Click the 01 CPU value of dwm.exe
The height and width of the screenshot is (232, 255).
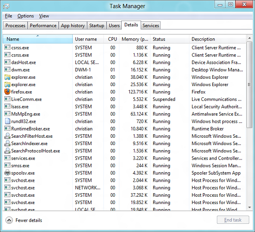point(113,70)
